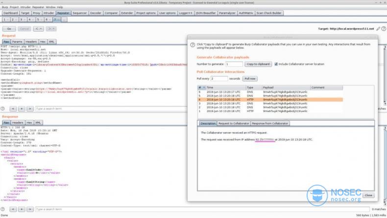This screenshot has width=387, height=218.
Task: Open the Window menu
Action: pyautogui.click(x=50, y=7)
